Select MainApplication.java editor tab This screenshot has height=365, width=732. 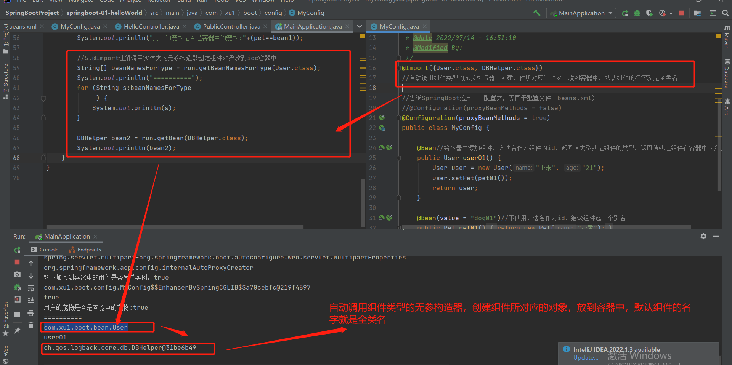pos(313,26)
